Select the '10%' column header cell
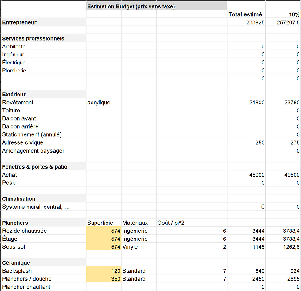 (x=283, y=14)
